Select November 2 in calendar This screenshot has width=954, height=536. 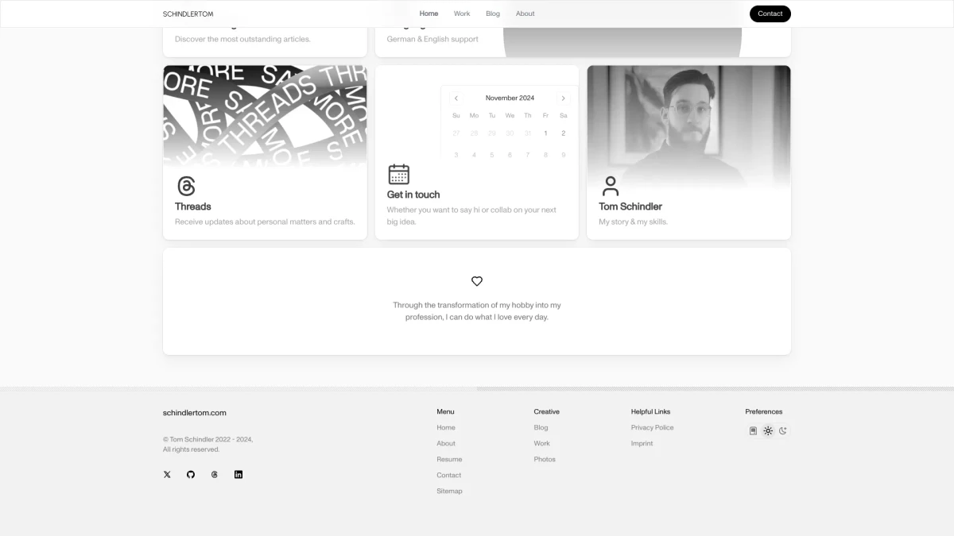click(x=564, y=133)
